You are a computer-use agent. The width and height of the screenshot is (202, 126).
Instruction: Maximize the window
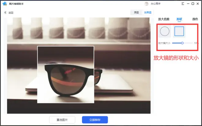pos(193,4)
